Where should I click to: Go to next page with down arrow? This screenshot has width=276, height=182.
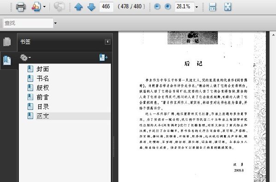(92, 7)
